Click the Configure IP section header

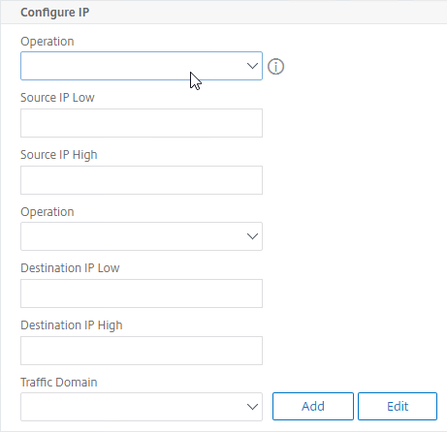pyautogui.click(x=55, y=13)
